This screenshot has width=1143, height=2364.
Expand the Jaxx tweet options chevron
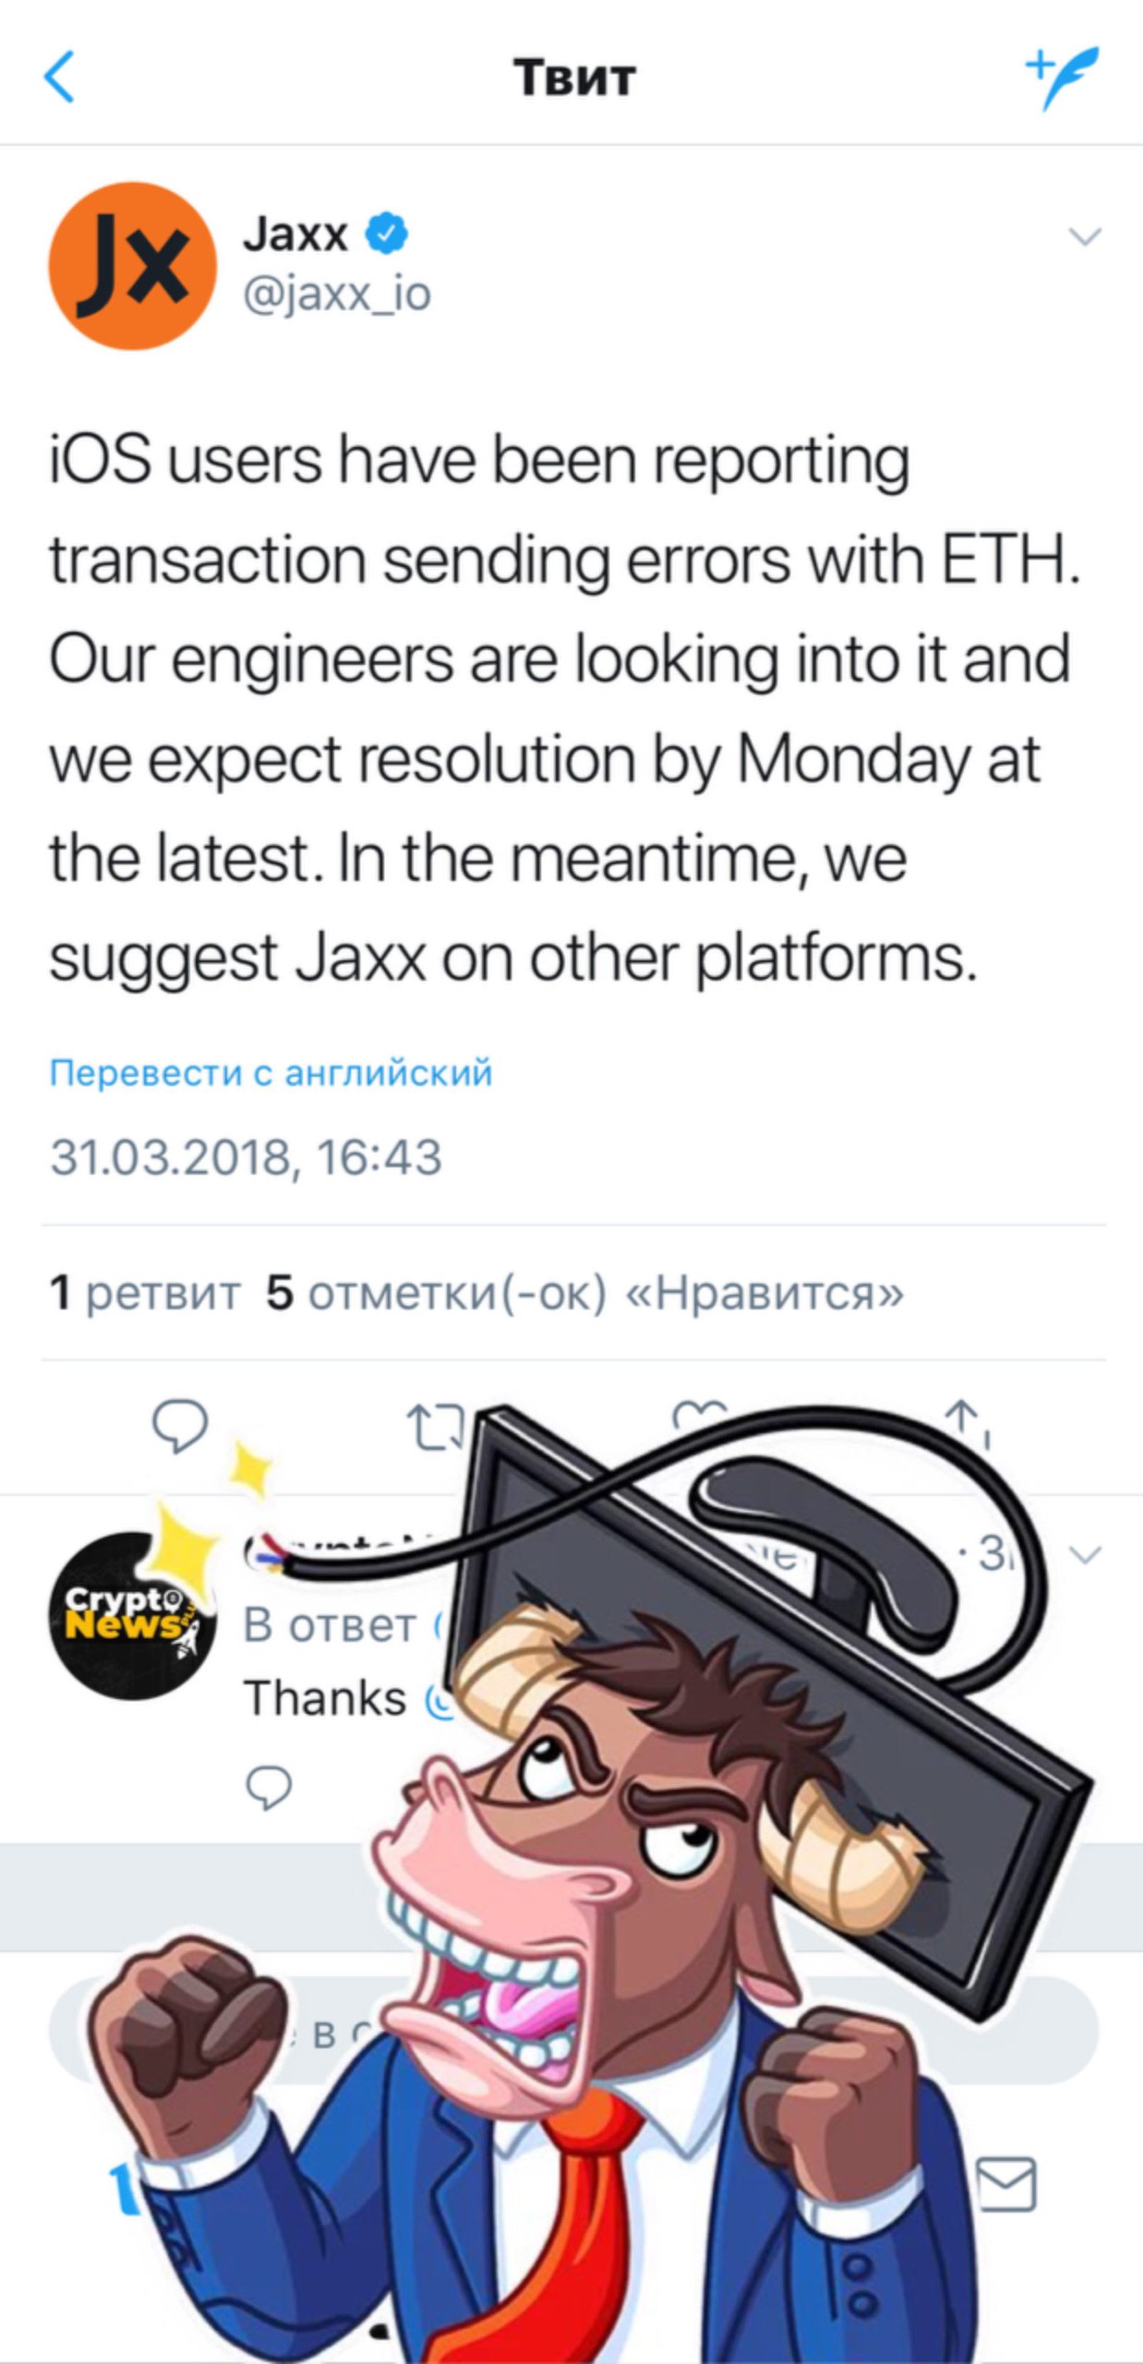click(x=1085, y=236)
